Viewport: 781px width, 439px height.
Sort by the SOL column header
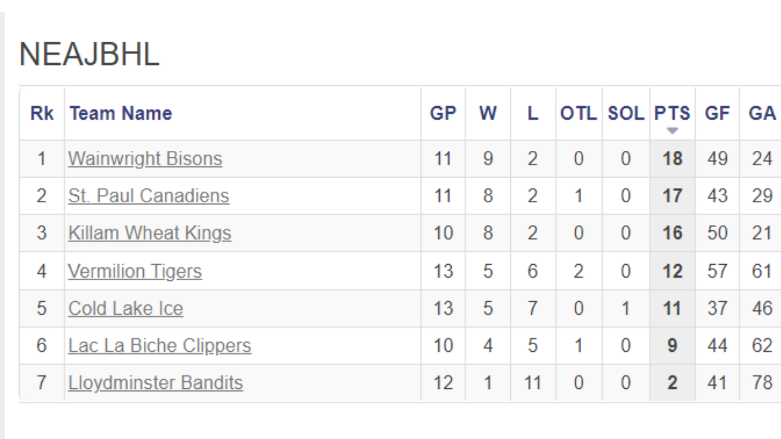tap(625, 113)
